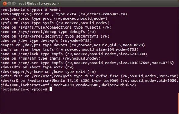Click the 'errors=remount-ro' option text

(106, 14)
